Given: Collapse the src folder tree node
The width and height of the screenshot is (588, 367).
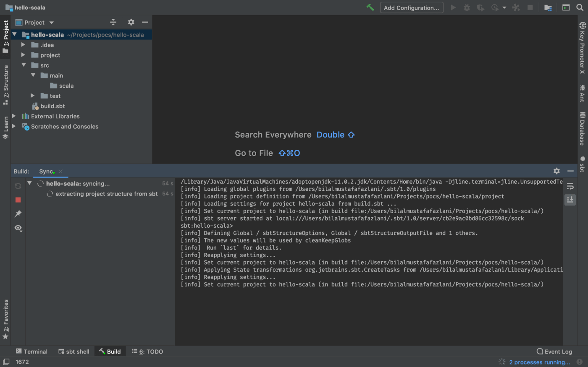Looking at the screenshot, I should [24, 65].
